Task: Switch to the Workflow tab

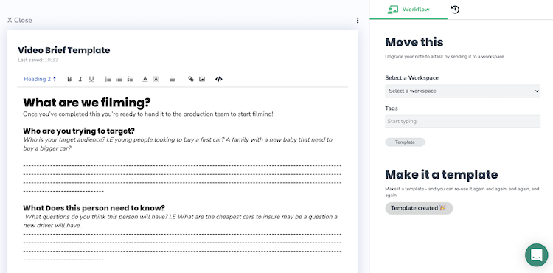Action: pos(408,10)
